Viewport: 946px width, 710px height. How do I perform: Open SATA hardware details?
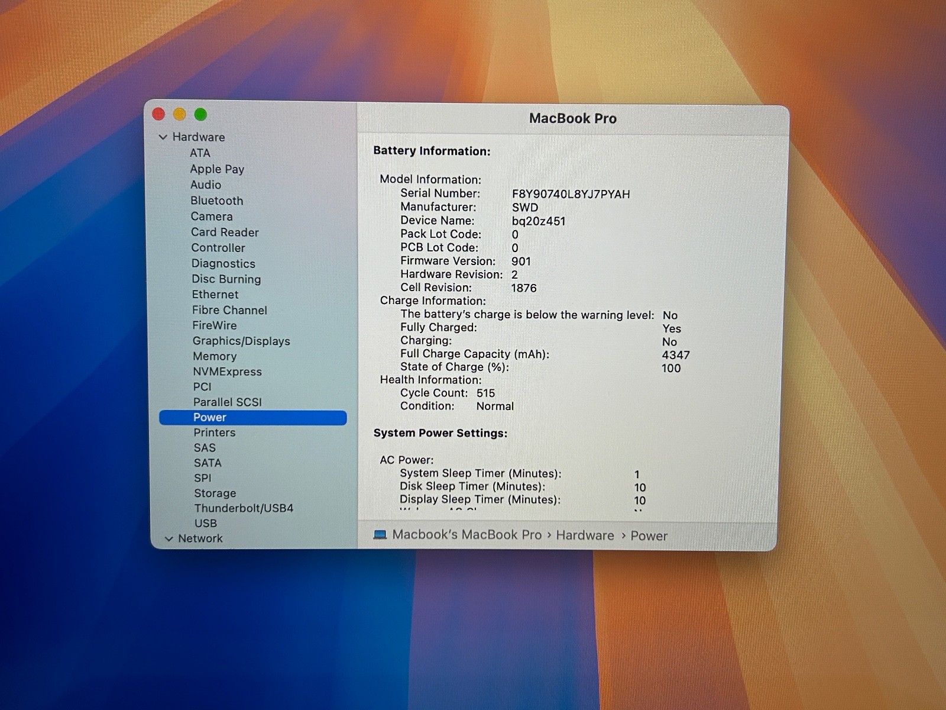208,463
